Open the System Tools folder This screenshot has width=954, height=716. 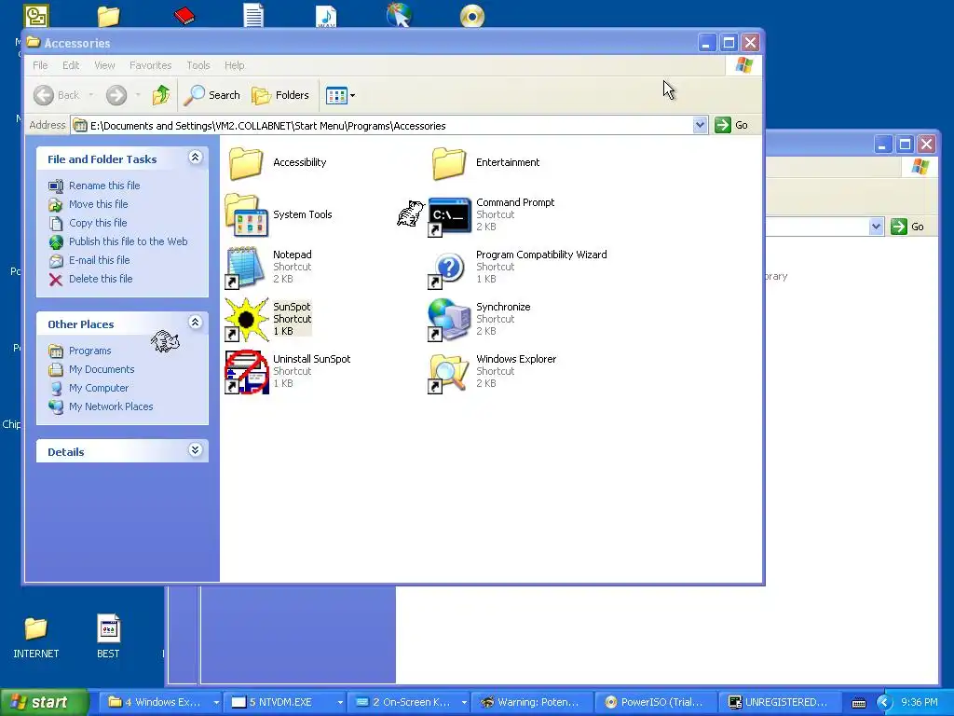click(246, 215)
